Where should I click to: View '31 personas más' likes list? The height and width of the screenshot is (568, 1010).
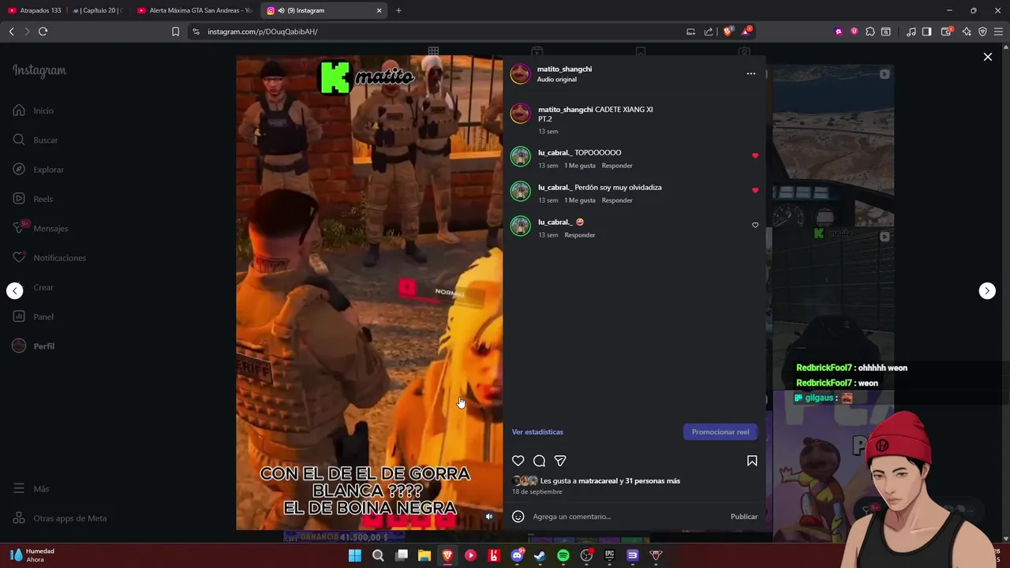coord(653,480)
